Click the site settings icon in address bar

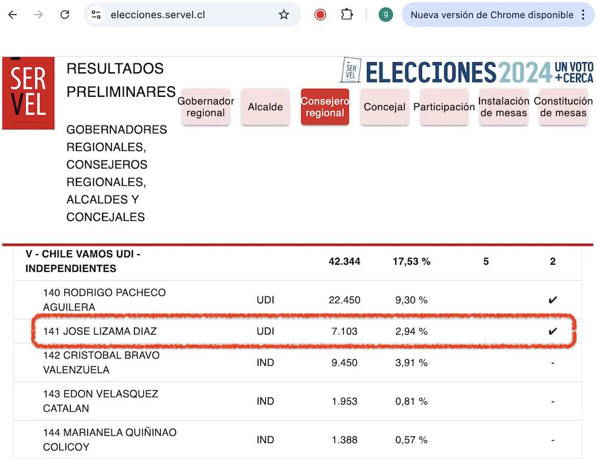(96, 14)
